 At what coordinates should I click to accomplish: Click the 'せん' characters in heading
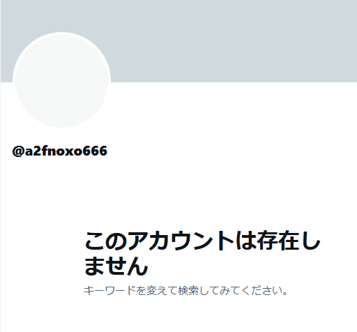[127, 266]
